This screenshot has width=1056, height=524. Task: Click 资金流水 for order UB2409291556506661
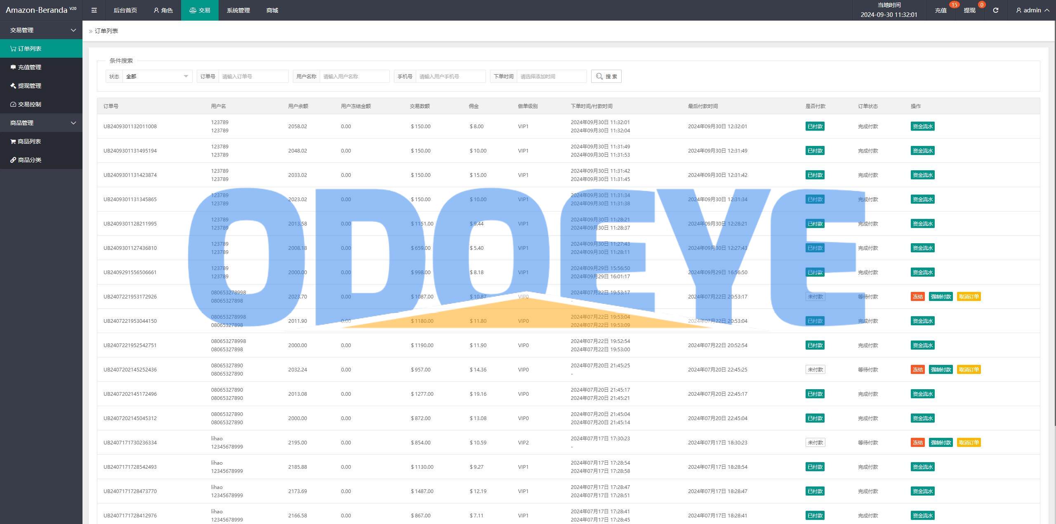(x=922, y=273)
